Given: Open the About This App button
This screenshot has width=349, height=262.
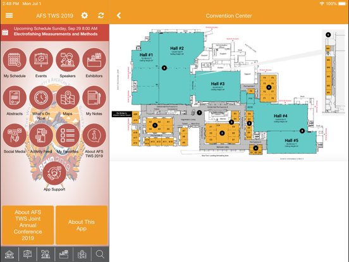Looking at the screenshot, I should tap(82, 225).
